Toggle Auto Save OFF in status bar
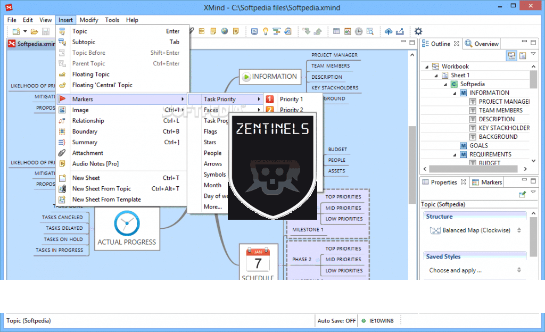This screenshot has height=332, width=545. [336, 321]
